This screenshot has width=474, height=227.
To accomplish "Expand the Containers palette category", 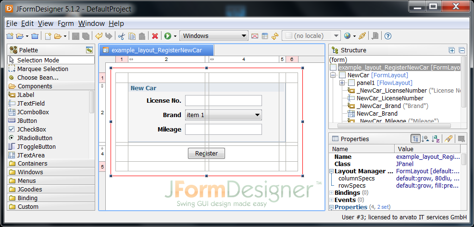I will click(x=51, y=163).
